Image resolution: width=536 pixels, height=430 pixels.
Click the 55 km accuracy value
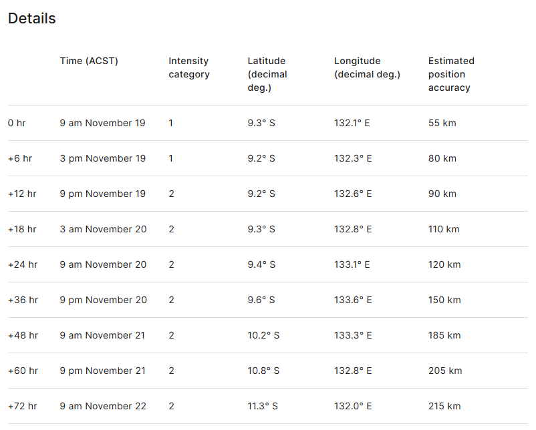coord(442,123)
